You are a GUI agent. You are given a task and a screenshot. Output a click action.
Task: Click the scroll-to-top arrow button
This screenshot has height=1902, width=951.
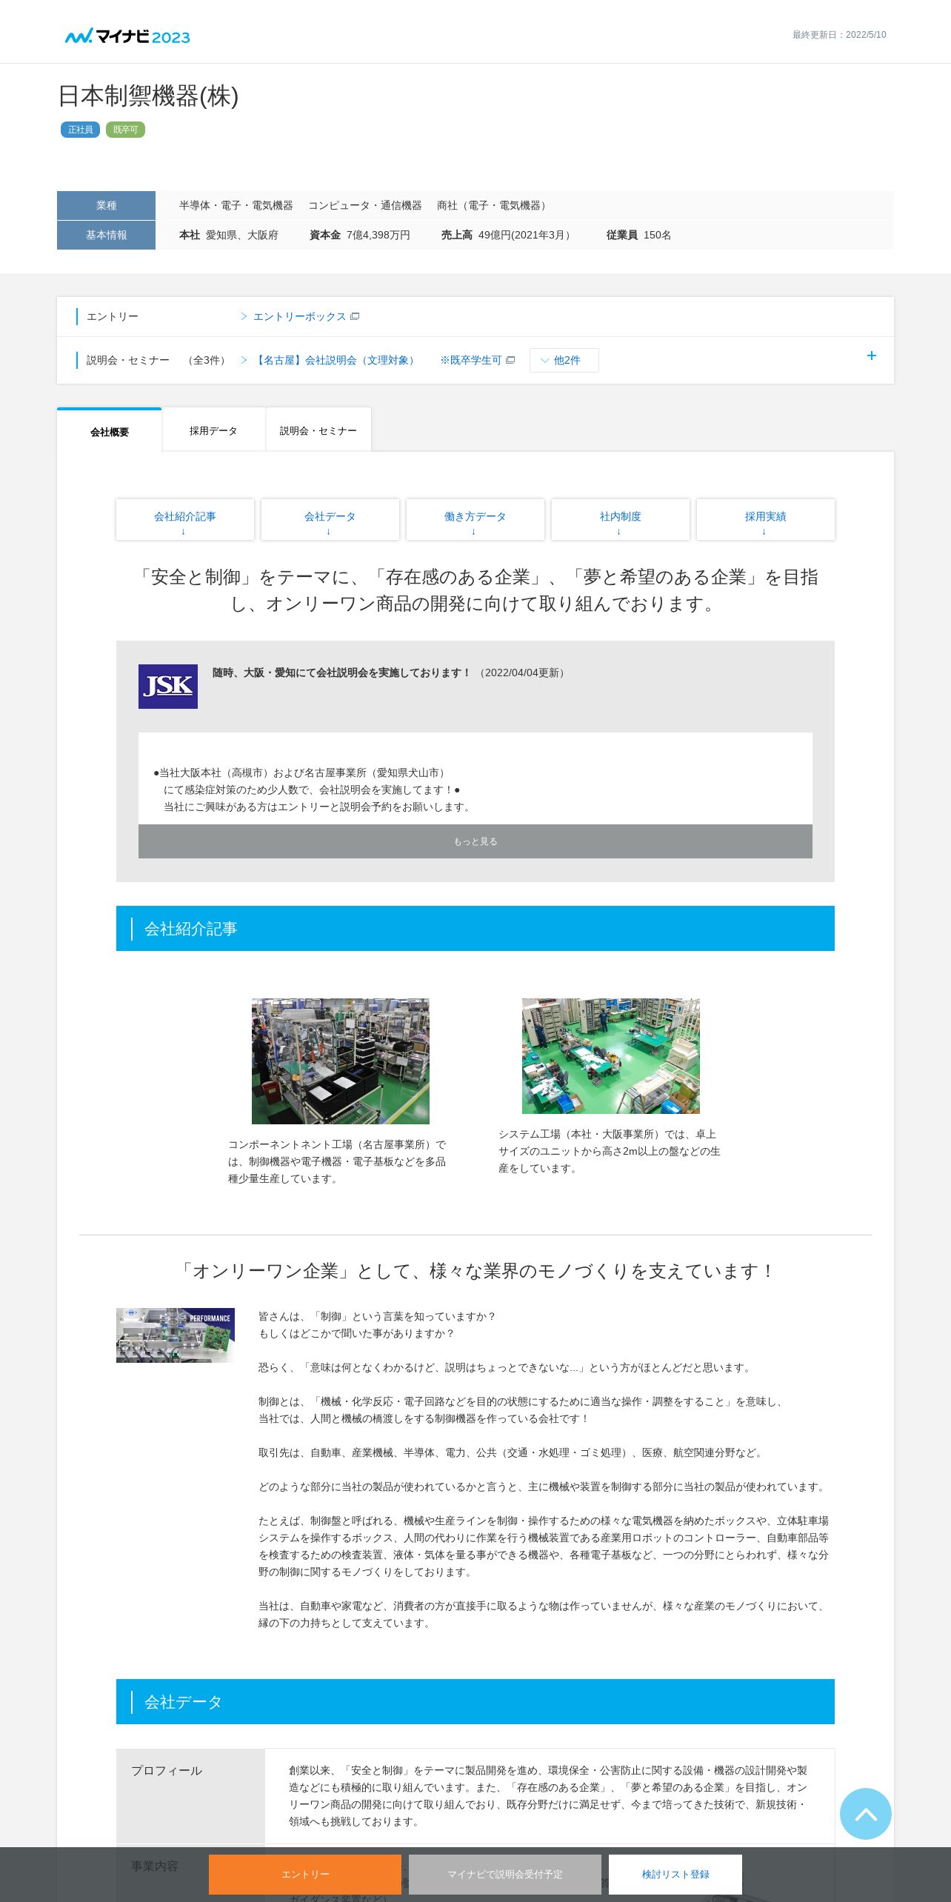(865, 1813)
